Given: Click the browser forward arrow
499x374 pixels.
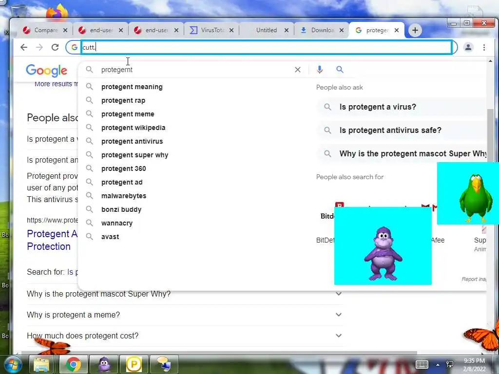Looking at the screenshot, I should point(39,47).
